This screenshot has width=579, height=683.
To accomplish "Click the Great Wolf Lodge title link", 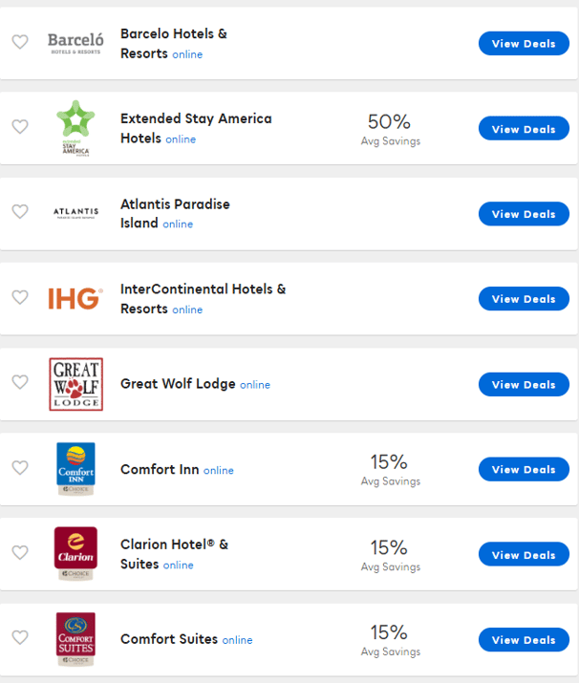I will click(x=178, y=384).
